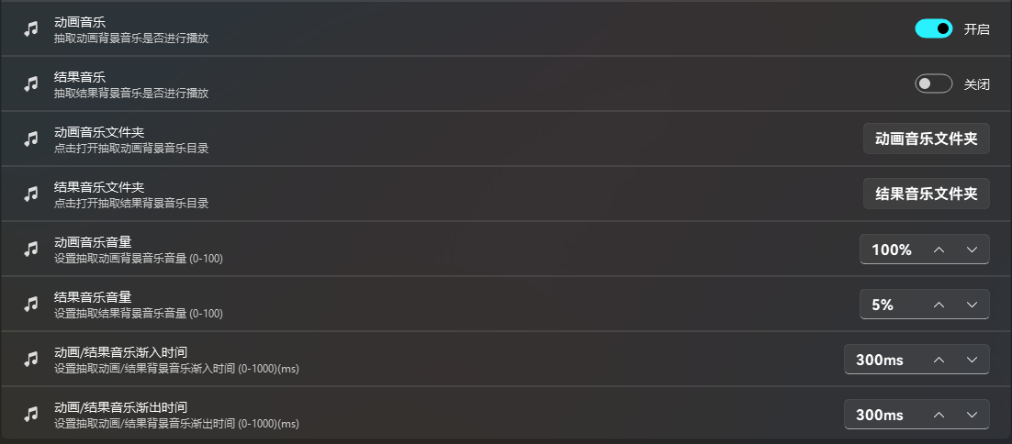The image size is (1012, 444).
Task: Click the music note icon beside 动画/结果音乐渐入时间
Action: 31,360
